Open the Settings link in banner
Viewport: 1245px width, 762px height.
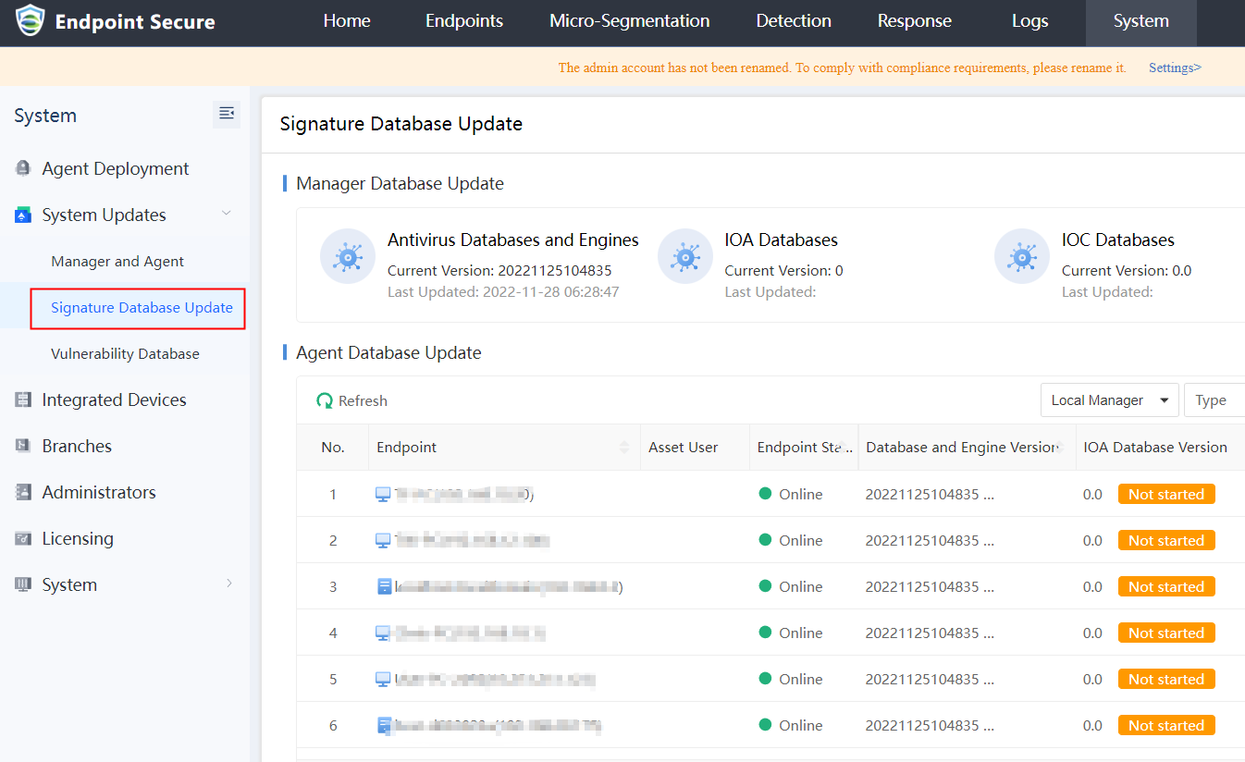(1175, 68)
